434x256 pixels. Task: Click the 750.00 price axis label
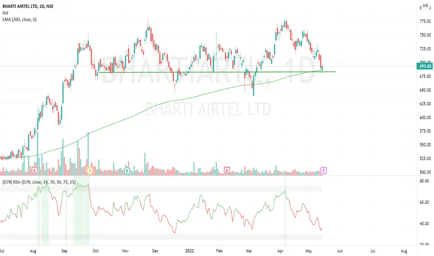pyautogui.click(x=425, y=35)
